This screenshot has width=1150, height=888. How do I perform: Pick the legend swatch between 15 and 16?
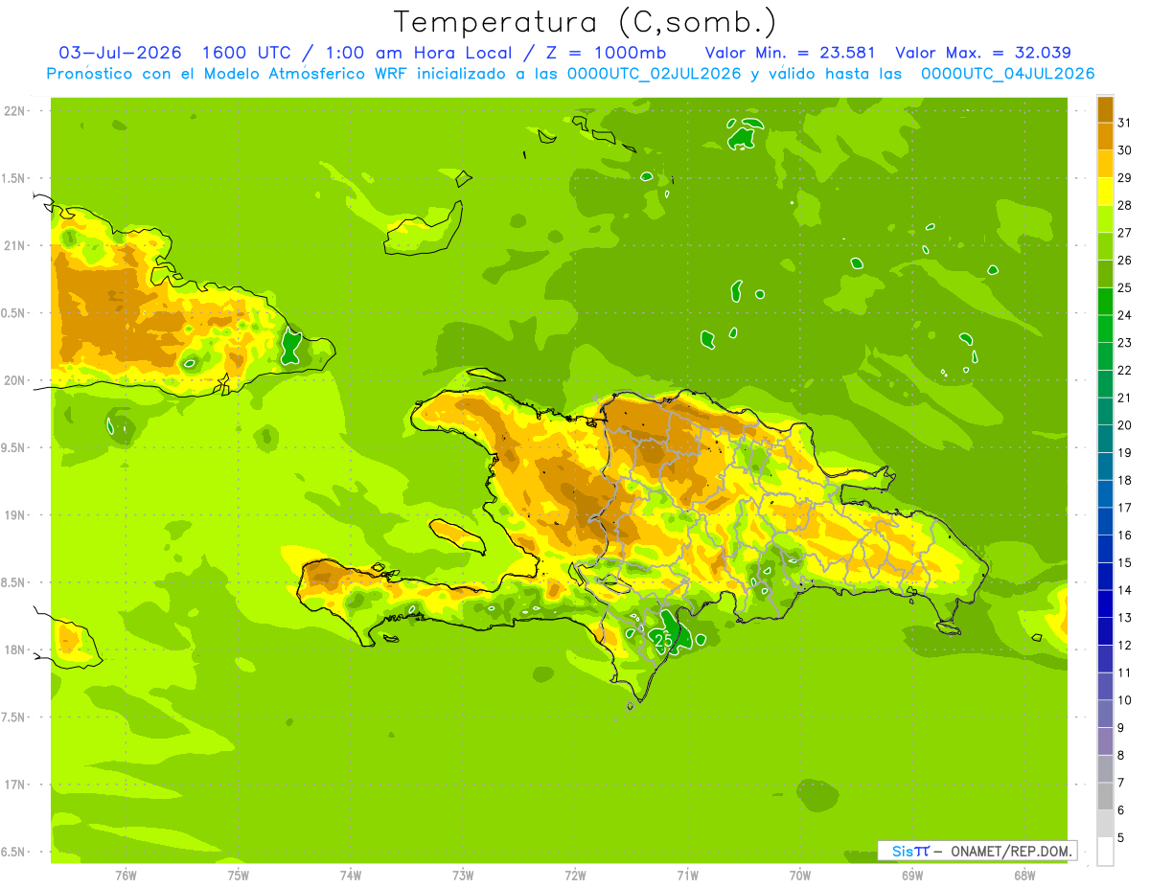1105,549
